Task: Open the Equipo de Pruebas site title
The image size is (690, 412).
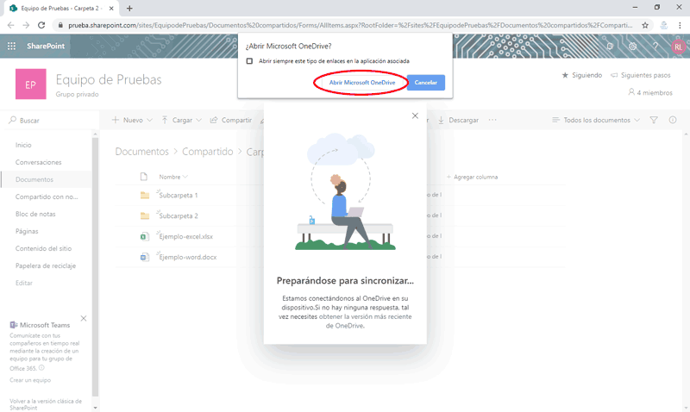Action: pos(109,79)
